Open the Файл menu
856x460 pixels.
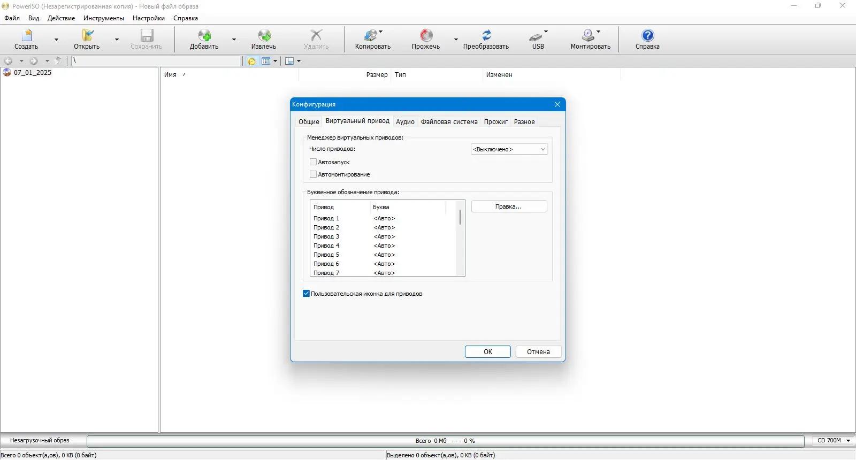pos(12,18)
